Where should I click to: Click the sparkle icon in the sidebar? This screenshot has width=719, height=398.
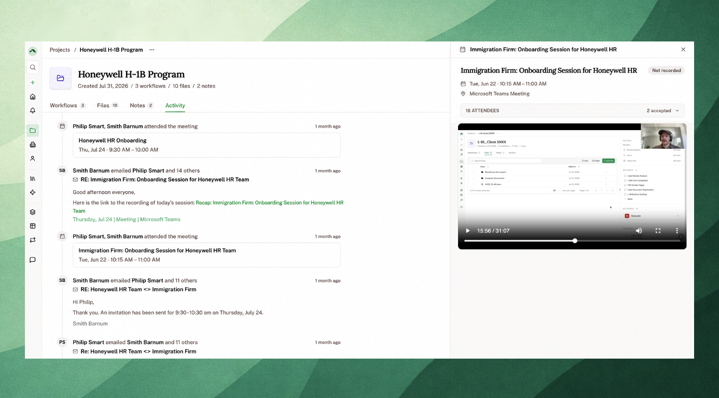[33, 192]
